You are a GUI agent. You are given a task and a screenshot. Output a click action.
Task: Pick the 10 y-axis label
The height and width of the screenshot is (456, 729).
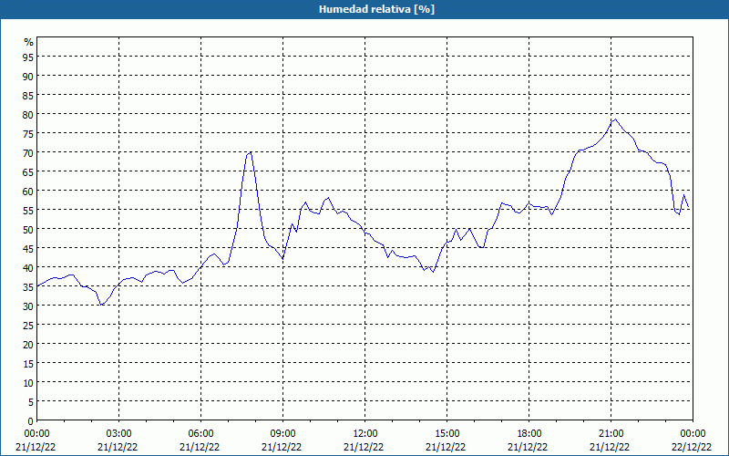tap(28, 382)
